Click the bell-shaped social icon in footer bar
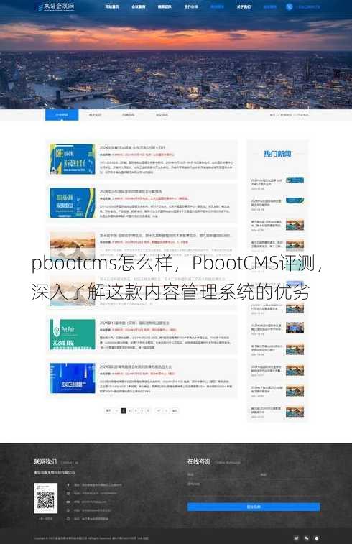 click(x=316, y=538)
